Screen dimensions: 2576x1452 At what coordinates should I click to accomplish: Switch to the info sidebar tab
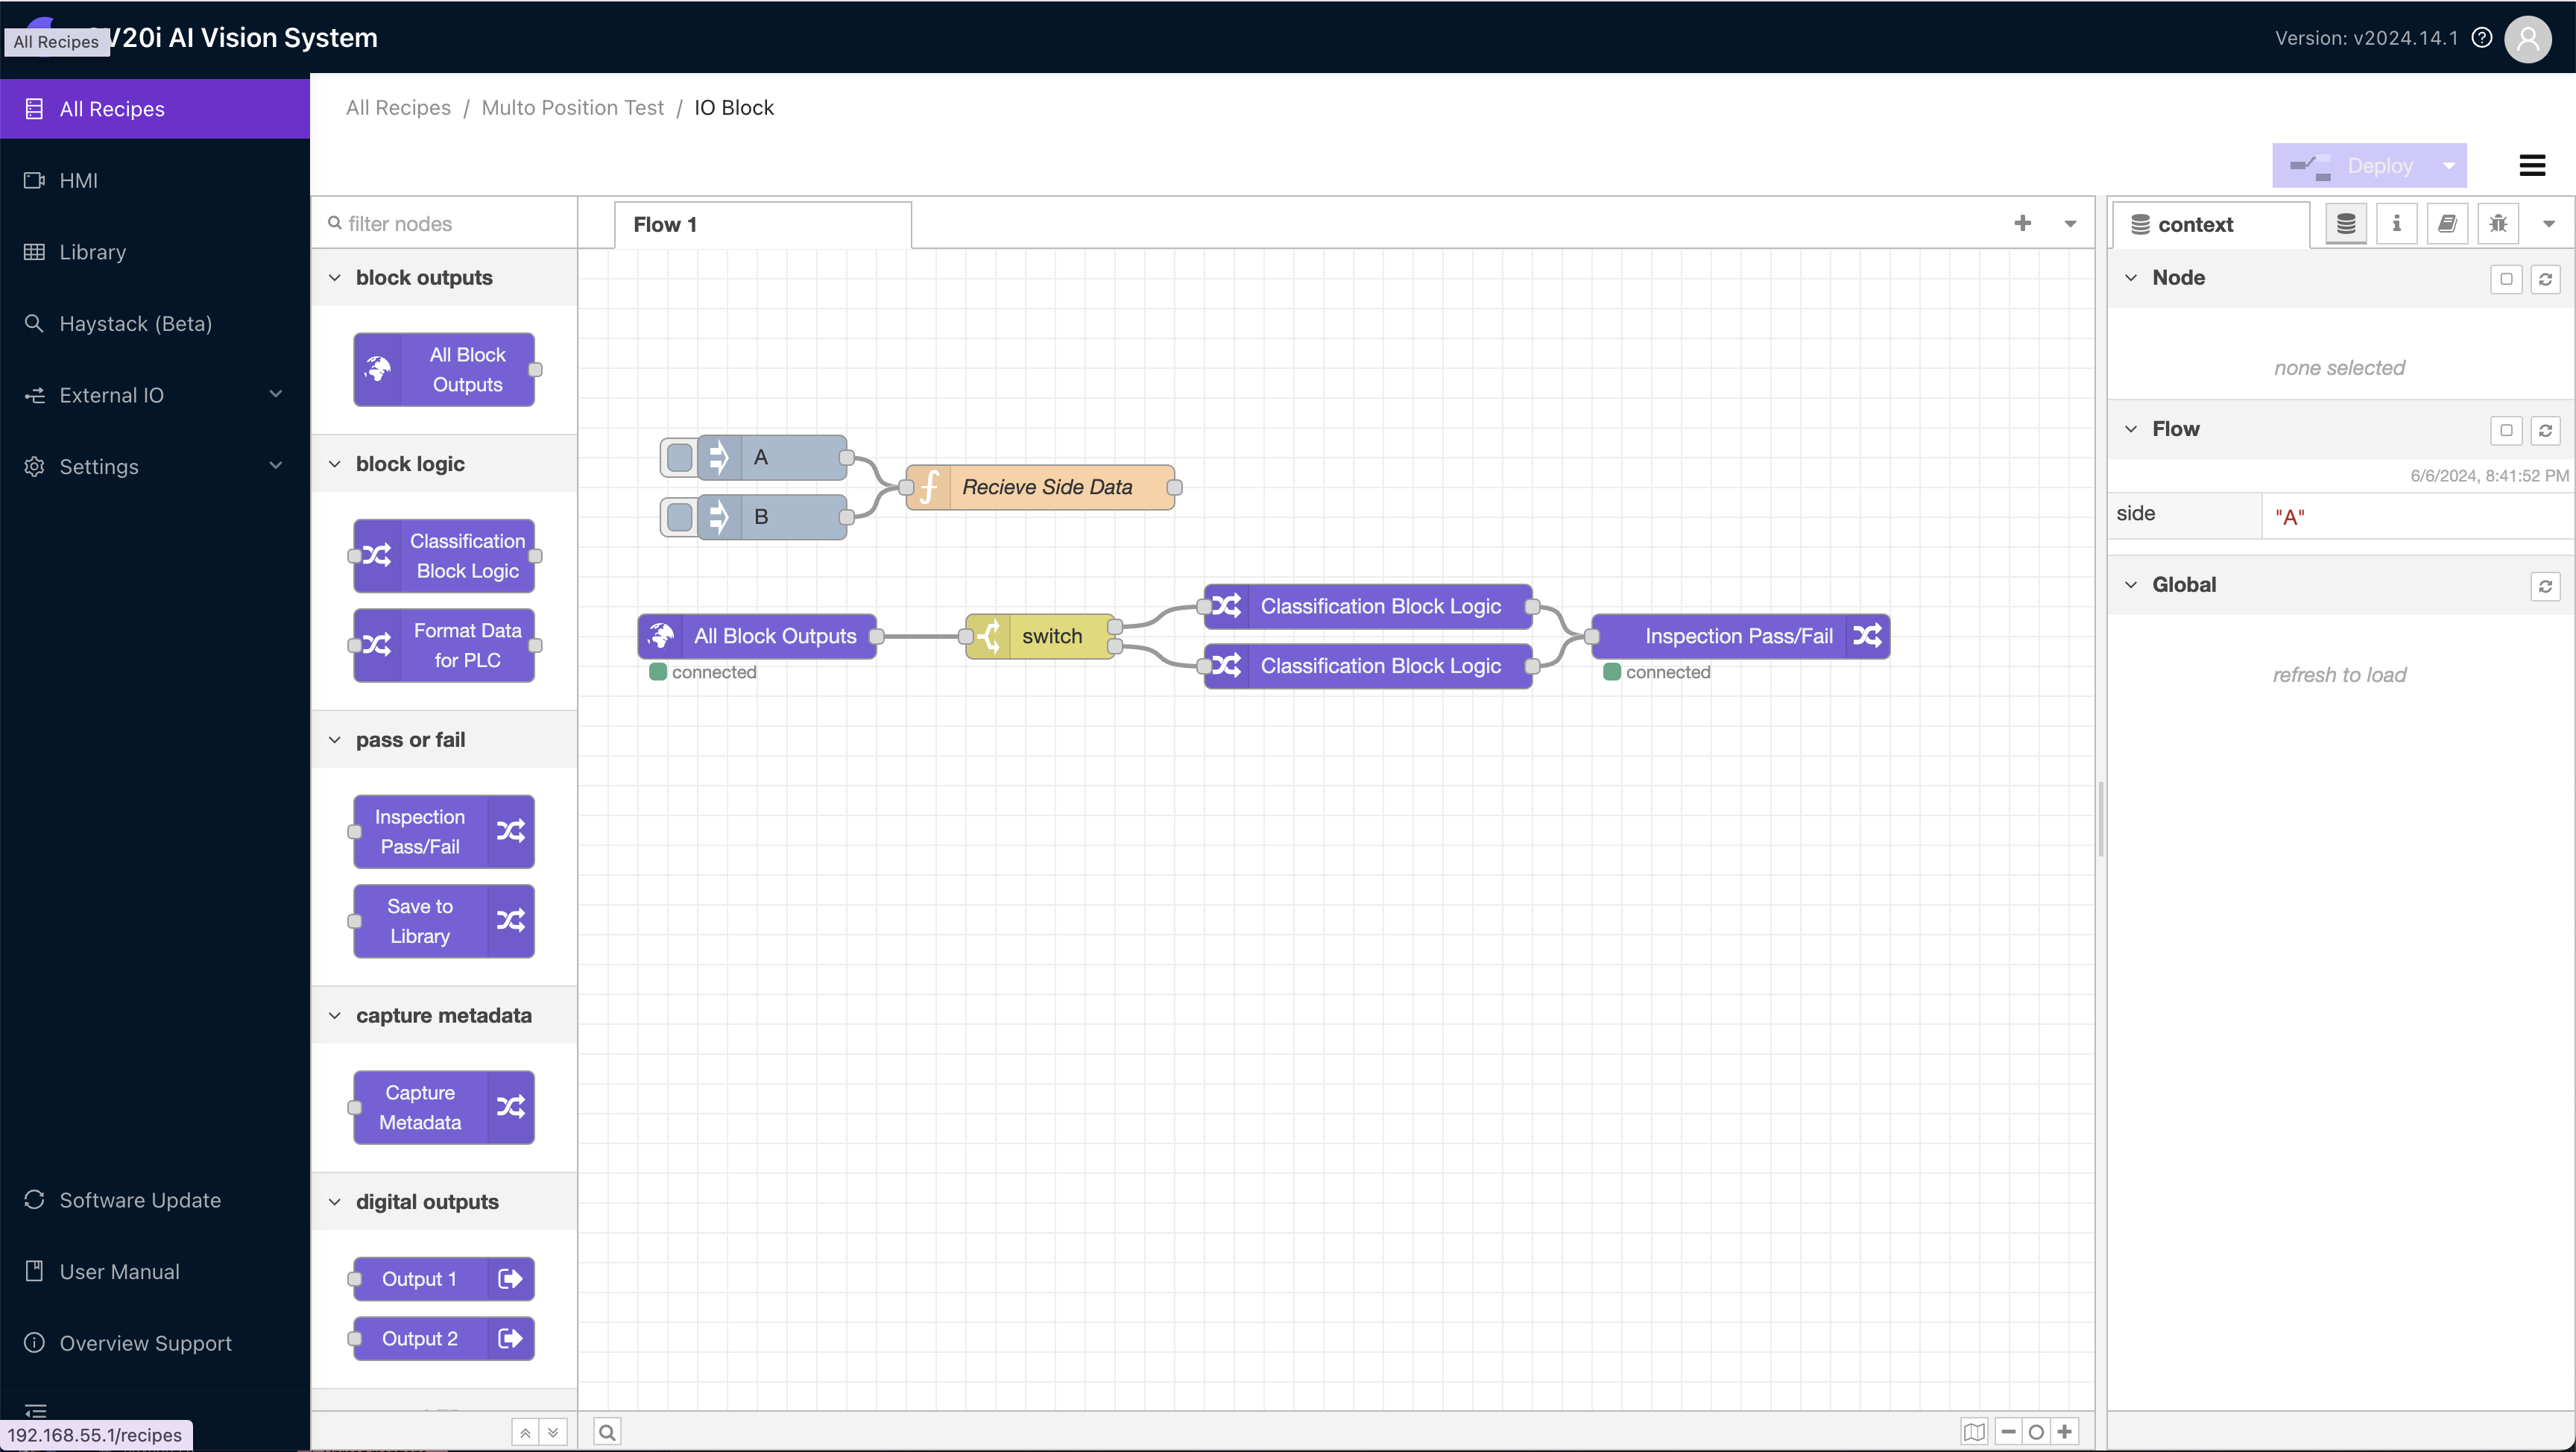(x=2396, y=223)
